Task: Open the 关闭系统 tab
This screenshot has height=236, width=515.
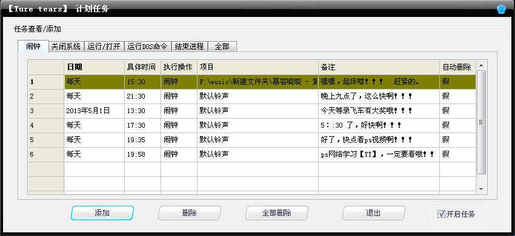Action: coord(66,47)
